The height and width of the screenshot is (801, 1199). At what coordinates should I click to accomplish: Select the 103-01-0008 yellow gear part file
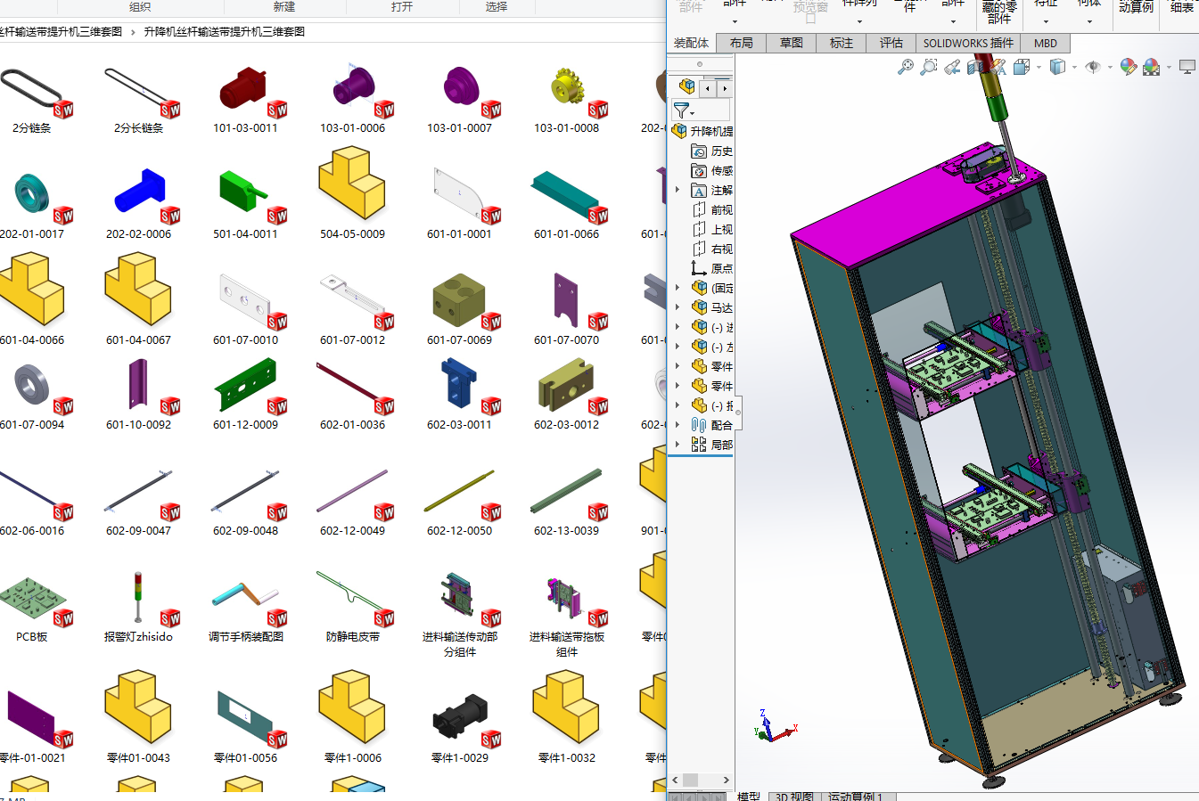pos(566,100)
